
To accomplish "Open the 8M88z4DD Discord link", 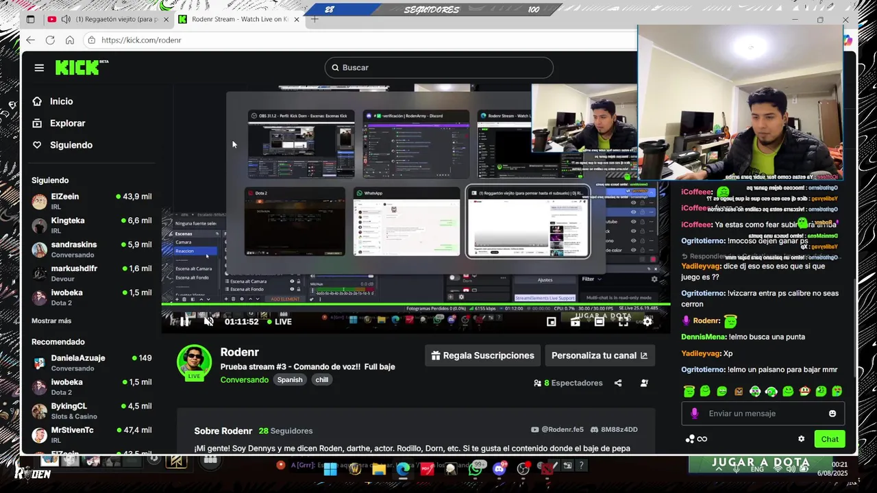I will coord(614,430).
